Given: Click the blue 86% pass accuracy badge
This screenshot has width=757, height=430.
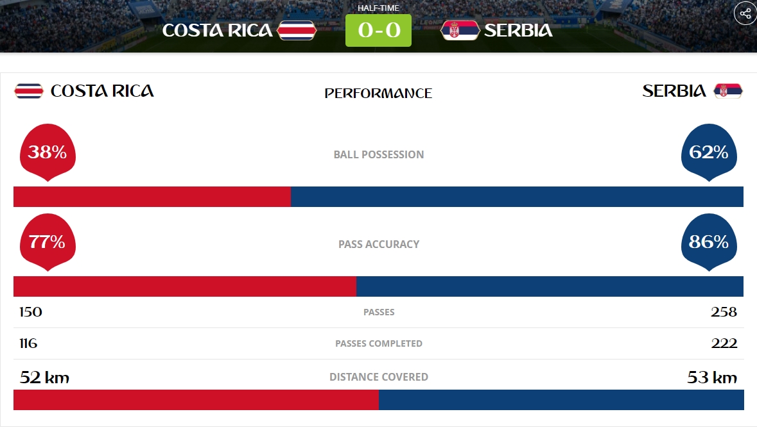Looking at the screenshot, I should coord(709,242).
